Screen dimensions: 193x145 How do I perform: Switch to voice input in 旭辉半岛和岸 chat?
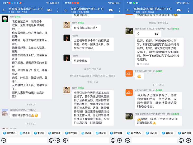(129, 140)
